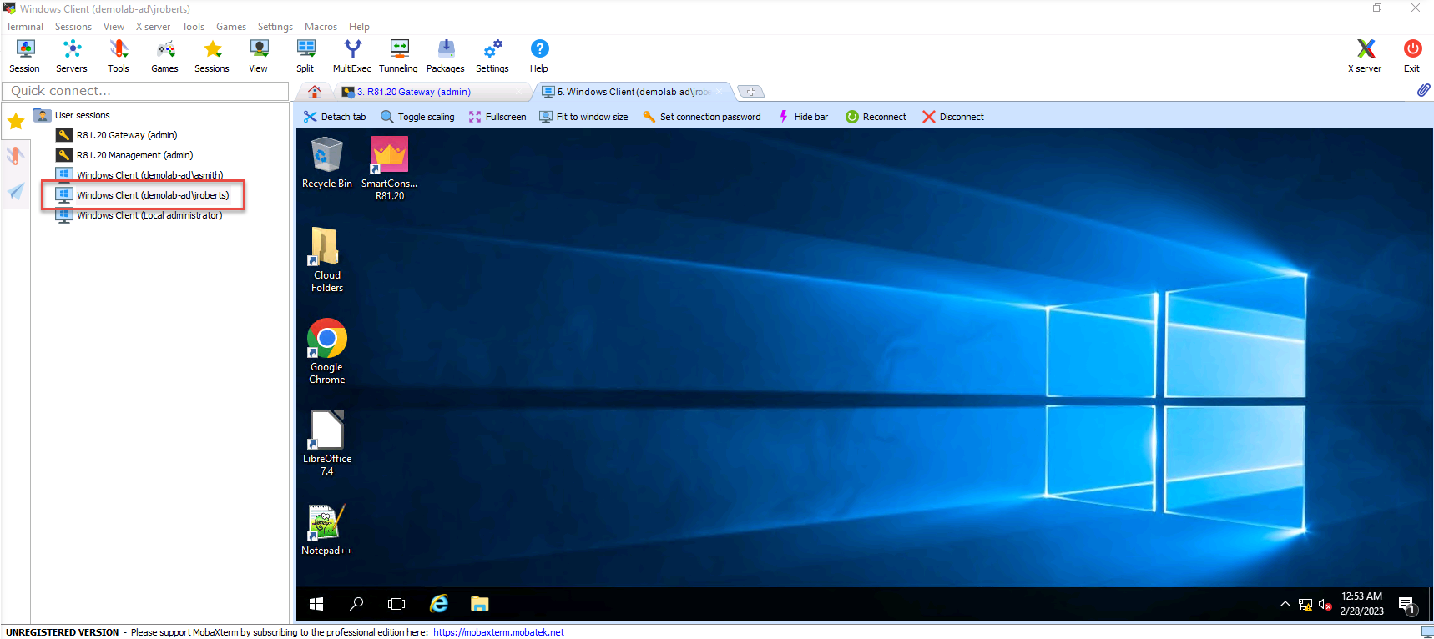
Task: Select the Windows Client (demolab-ad\jroberts) tab
Action: pos(633,92)
